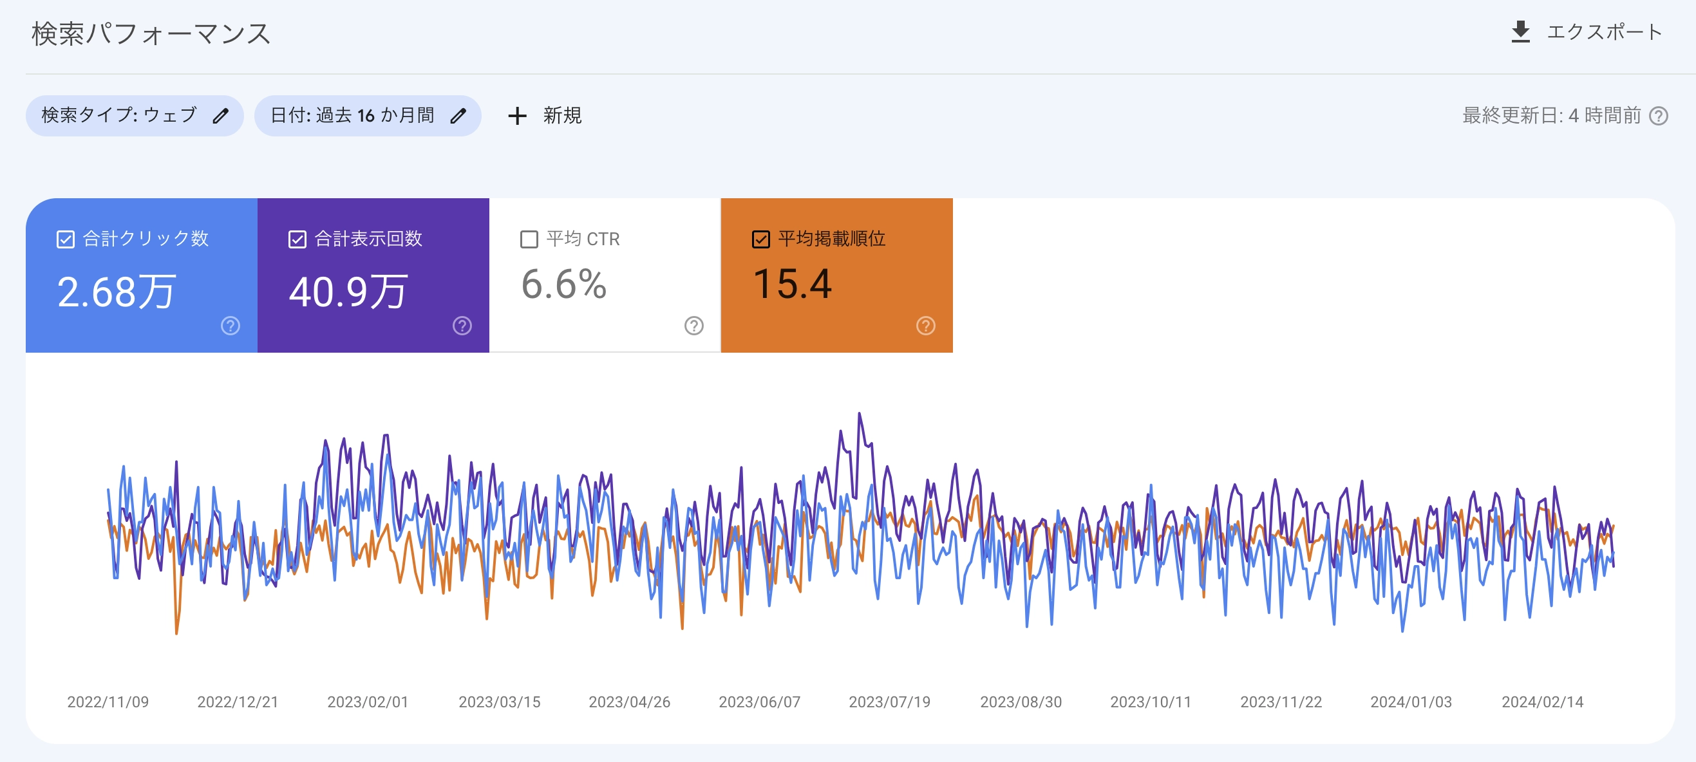Viewport: 1696px width, 762px height.
Task: Uncheck the 平均掲載順位 checkbox
Action: (761, 239)
